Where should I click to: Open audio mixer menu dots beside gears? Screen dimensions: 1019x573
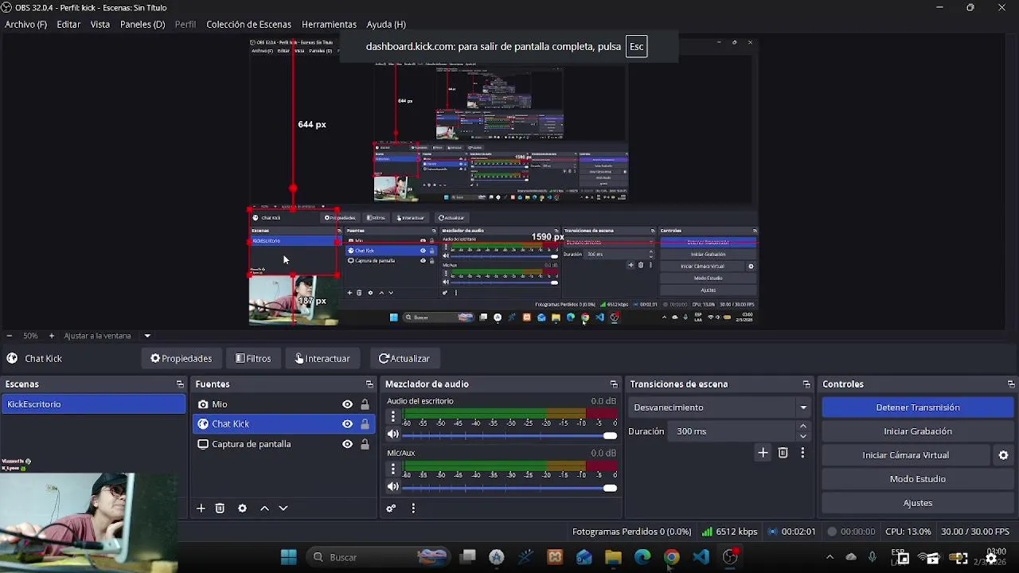[413, 509]
